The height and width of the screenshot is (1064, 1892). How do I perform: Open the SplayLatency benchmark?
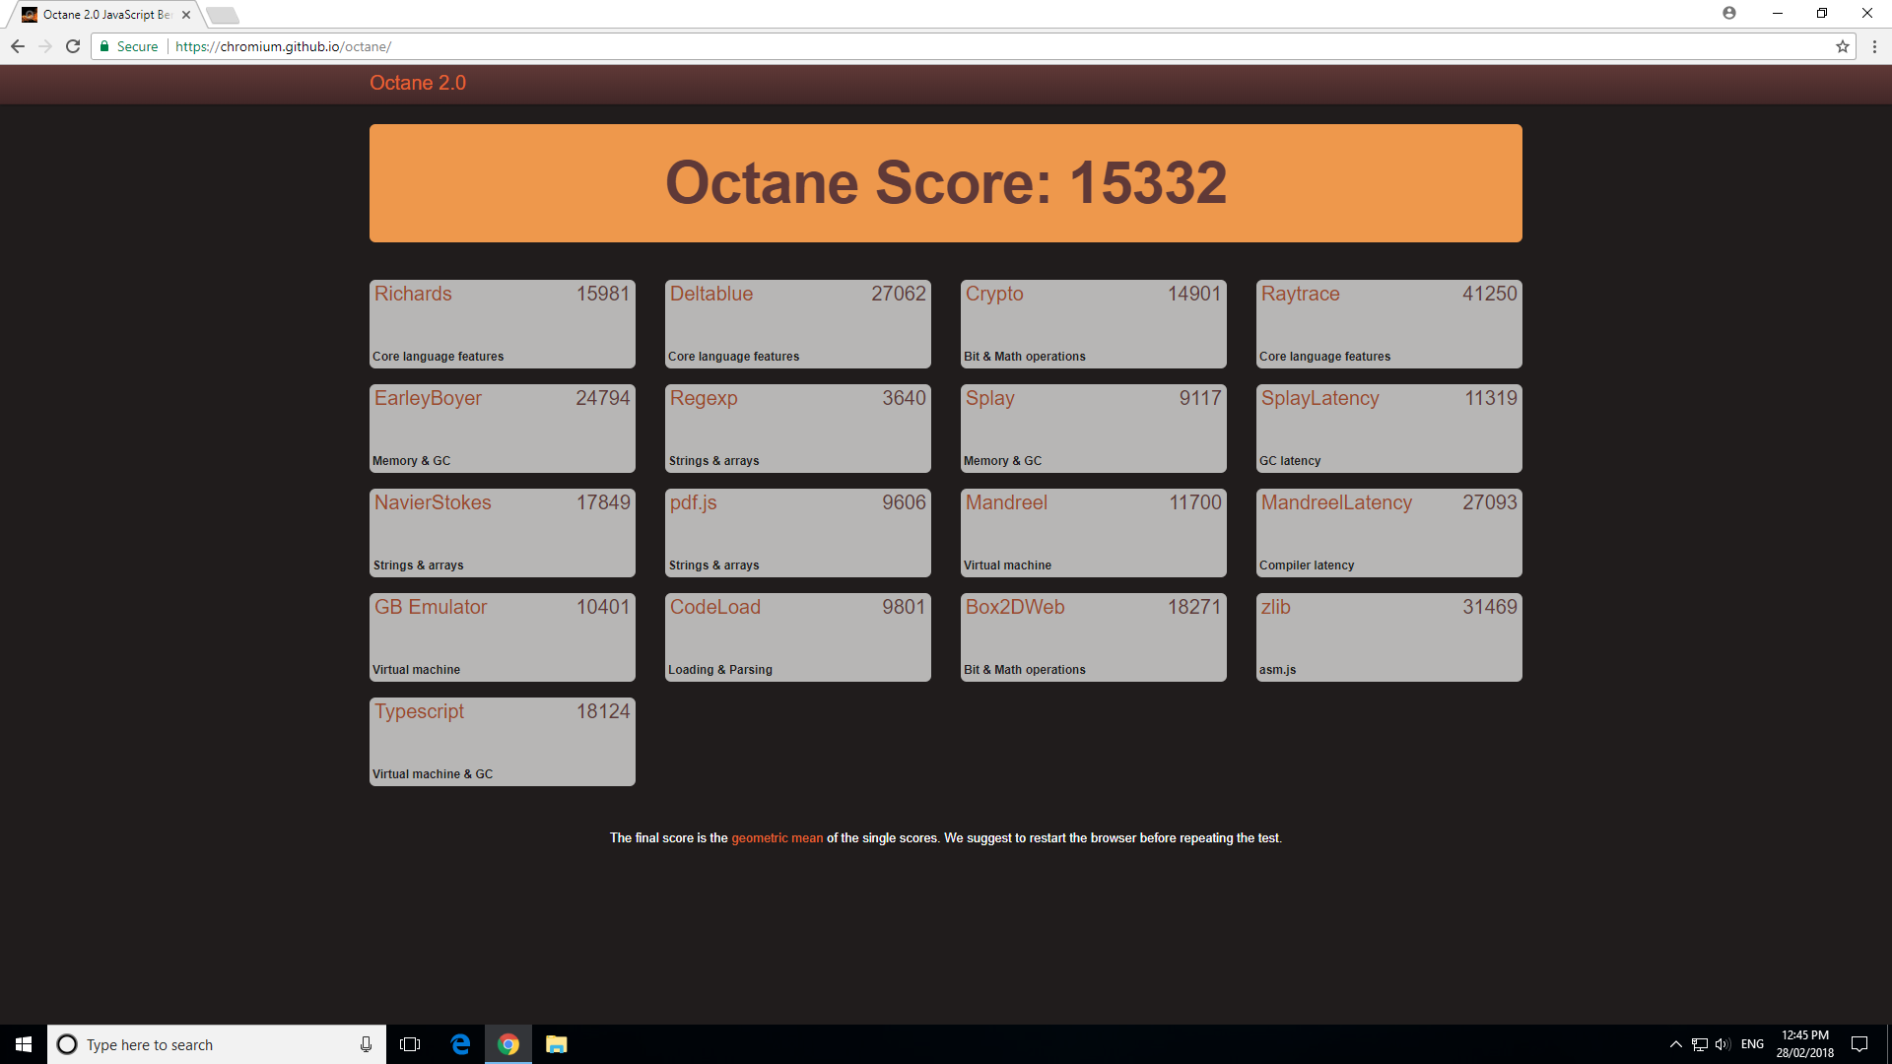click(x=1320, y=398)
